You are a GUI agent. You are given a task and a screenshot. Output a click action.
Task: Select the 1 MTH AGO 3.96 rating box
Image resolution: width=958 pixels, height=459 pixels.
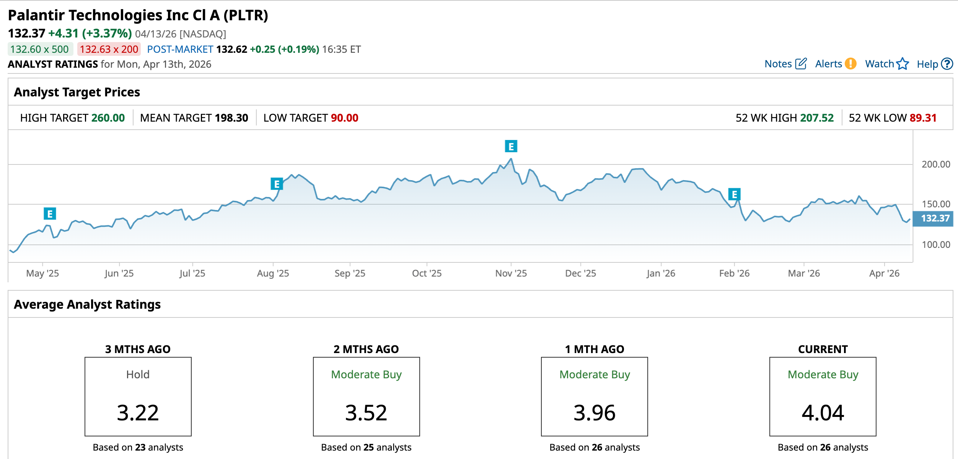[594, 396]
